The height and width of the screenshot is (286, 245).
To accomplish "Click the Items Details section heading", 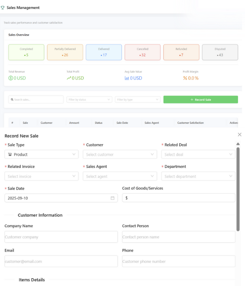I will (x=32, y=280).
